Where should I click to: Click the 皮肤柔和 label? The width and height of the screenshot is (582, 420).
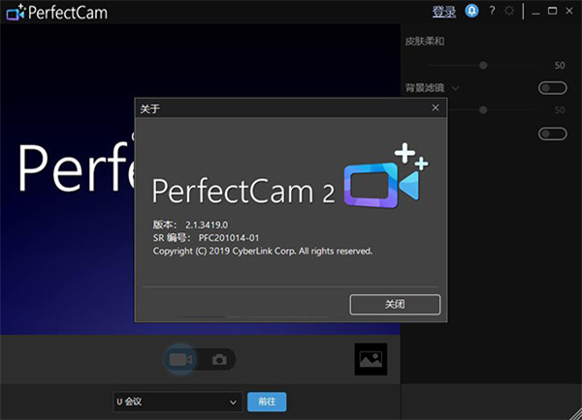coord(425,41)
